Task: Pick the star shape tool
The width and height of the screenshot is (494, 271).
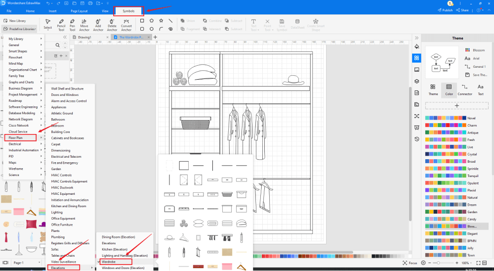Action: coord(161,21)
